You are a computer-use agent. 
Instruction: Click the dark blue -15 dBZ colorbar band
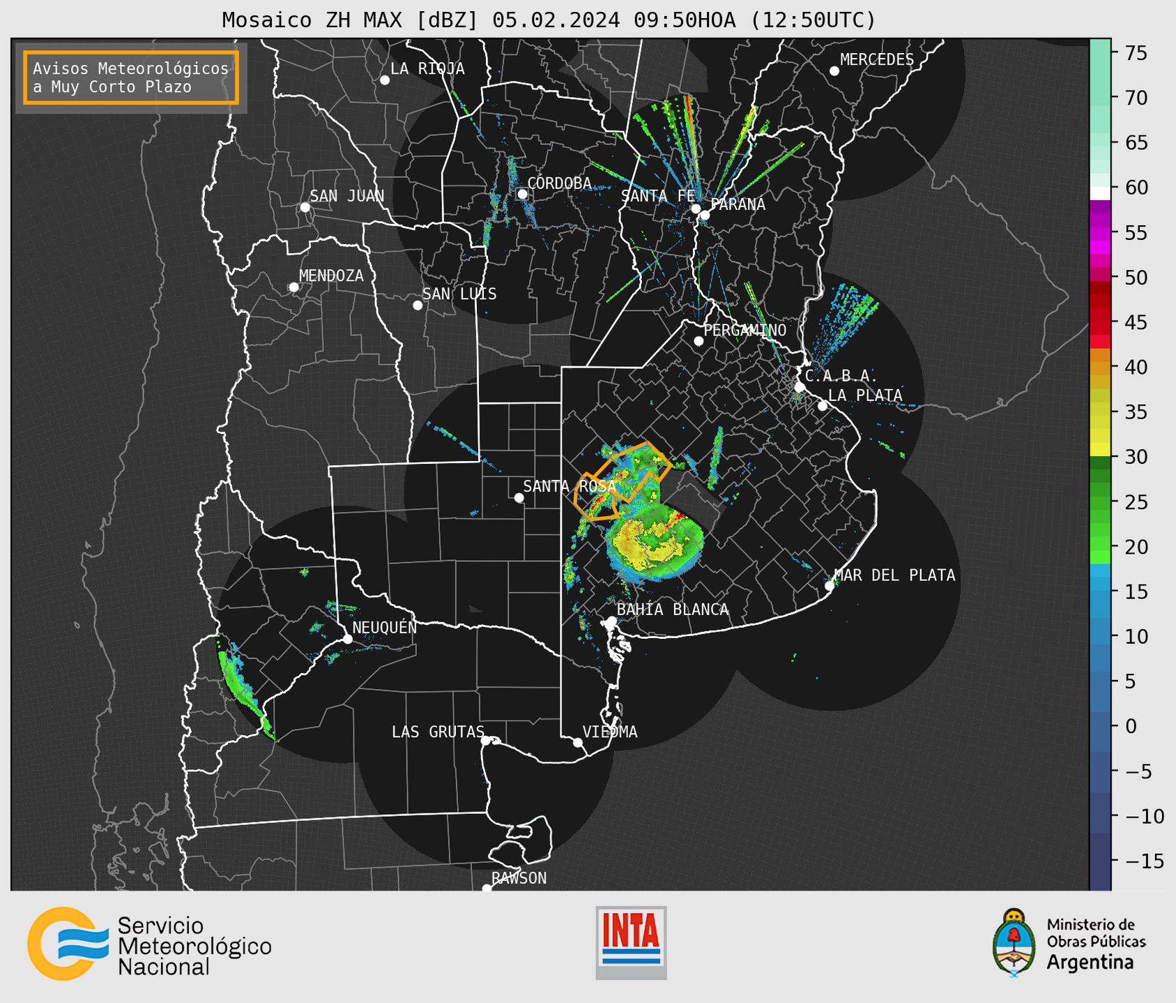tap(1100, 862)
